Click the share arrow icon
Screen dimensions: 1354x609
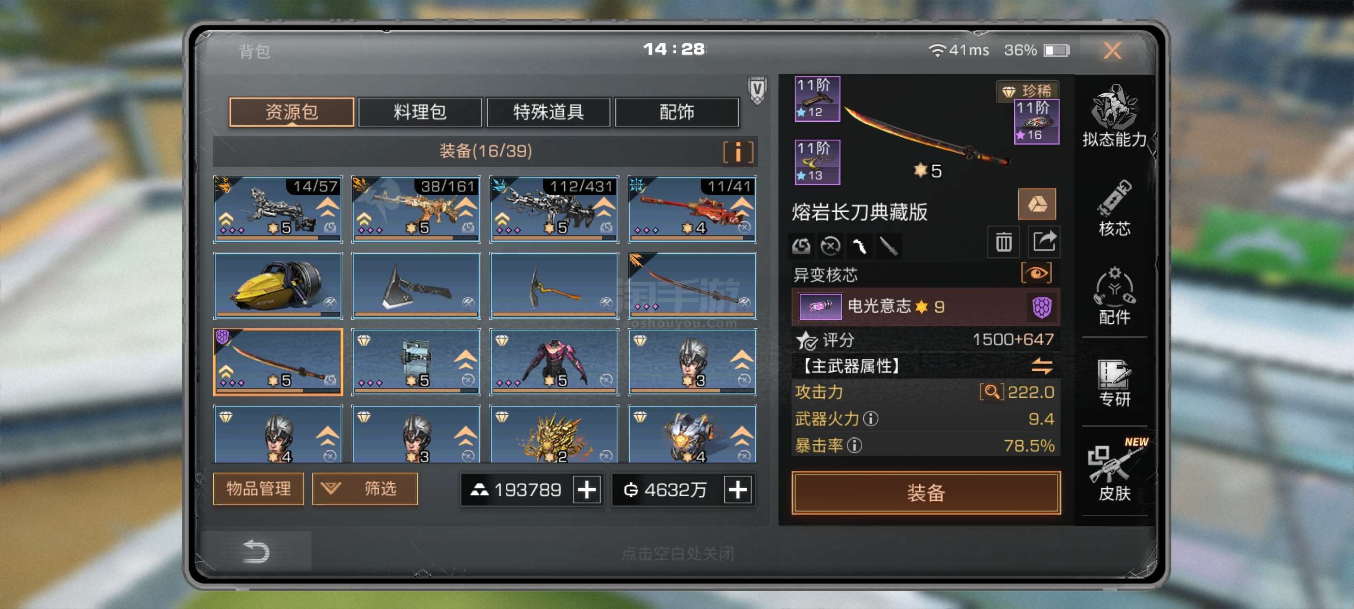point(1044,242)
